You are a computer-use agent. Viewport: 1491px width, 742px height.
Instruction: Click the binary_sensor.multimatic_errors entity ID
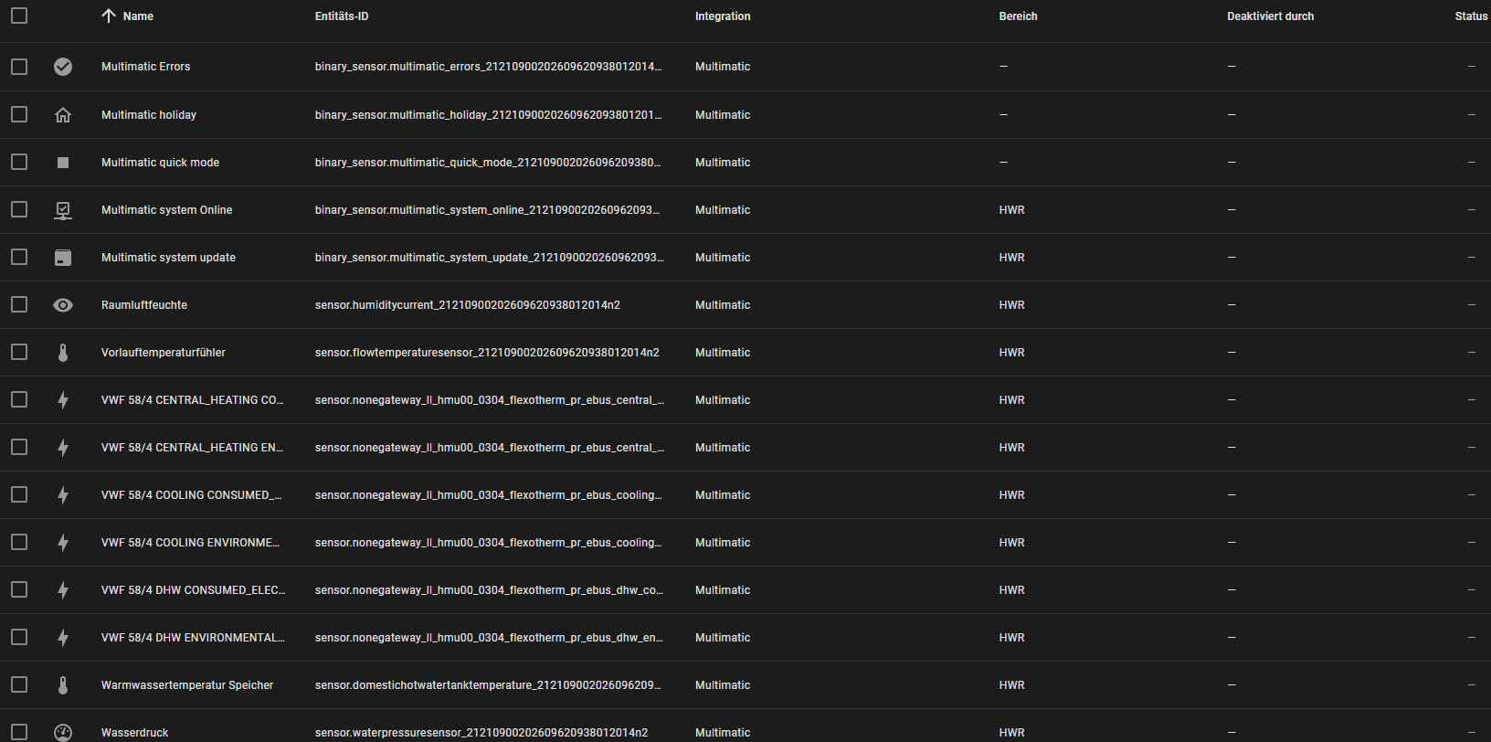(x=488, y=67)
